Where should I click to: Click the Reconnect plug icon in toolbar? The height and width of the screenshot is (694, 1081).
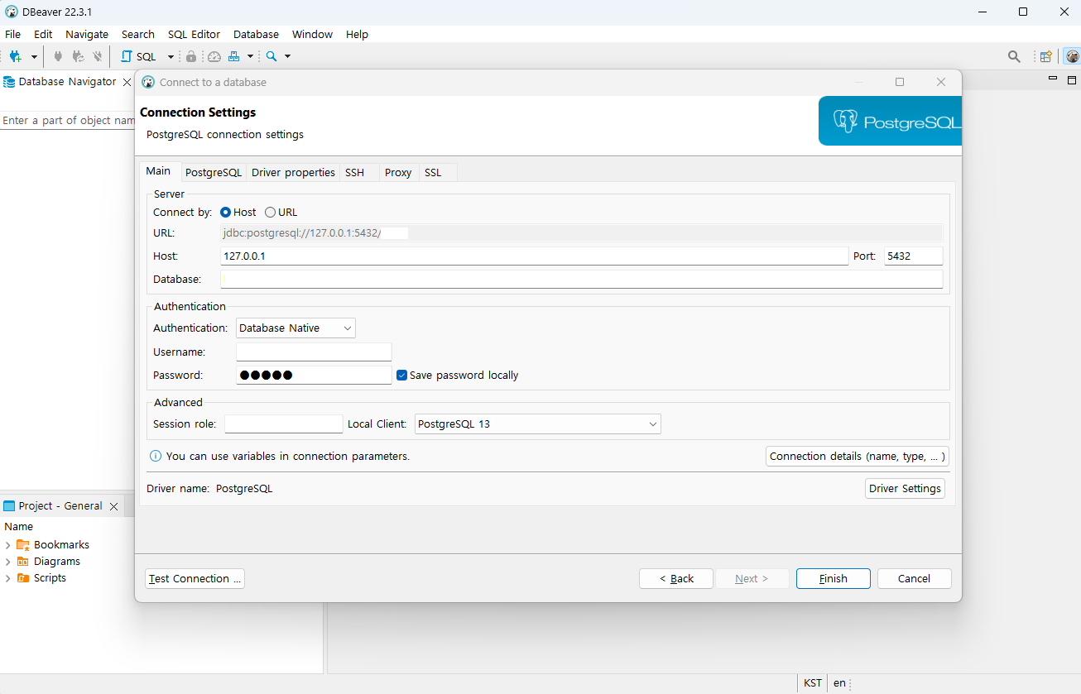[x=78, y=56]
